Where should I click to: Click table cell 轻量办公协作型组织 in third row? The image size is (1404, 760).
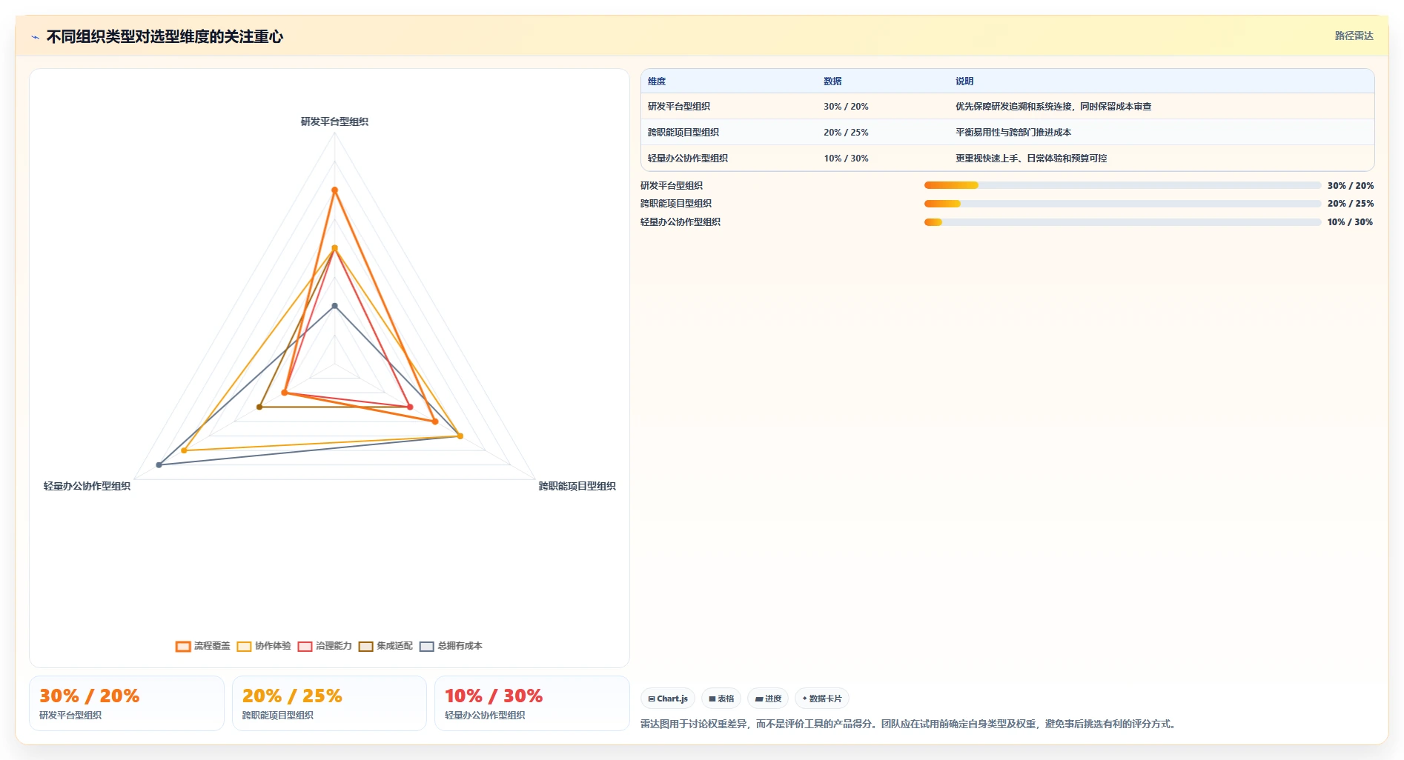[x=688, y=159]
